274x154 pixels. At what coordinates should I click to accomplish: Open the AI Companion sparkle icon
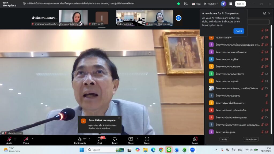(x=223, y=4)
